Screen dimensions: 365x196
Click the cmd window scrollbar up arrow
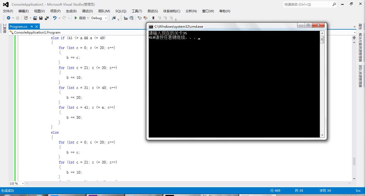[322, 33]
